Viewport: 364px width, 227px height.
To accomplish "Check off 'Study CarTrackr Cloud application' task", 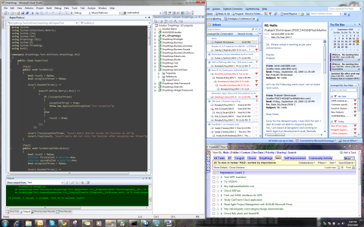I will (214, 200).
